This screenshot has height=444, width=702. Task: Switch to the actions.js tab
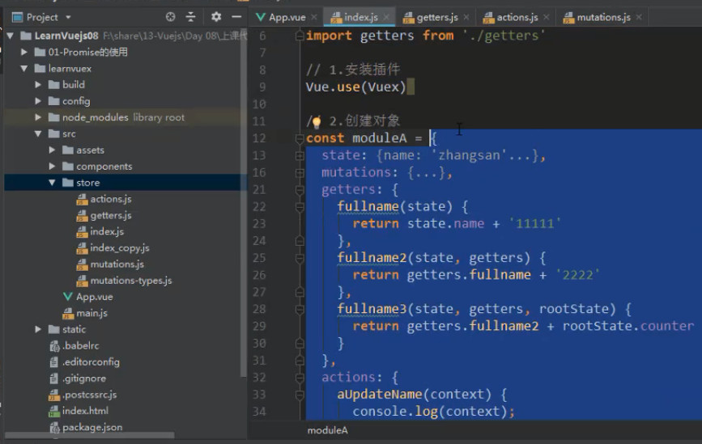[517, 18]
